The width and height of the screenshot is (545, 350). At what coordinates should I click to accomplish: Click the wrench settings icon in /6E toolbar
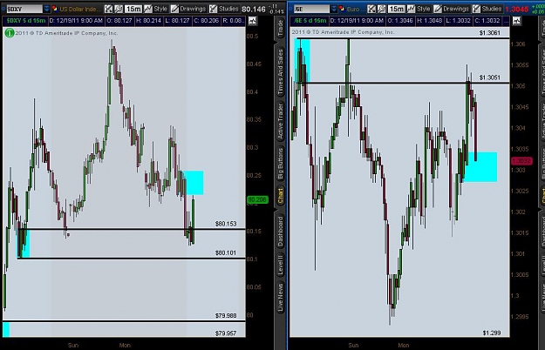pos(382,9)
